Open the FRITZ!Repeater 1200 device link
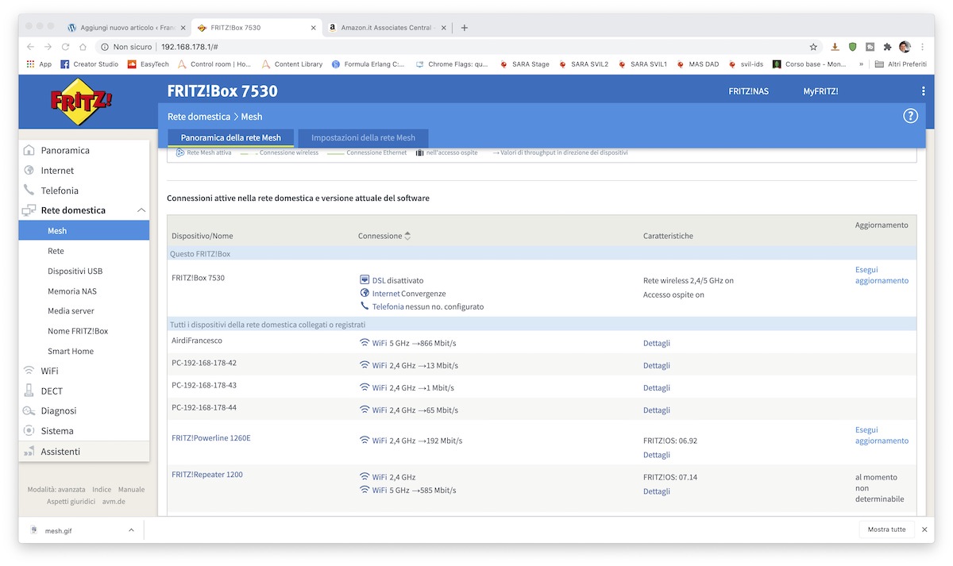Viewport: 953px width, 566px height. pos(207,475)
